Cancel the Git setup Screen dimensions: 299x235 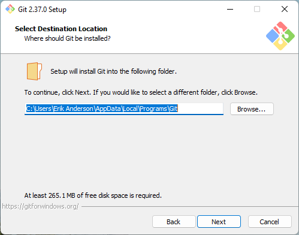[270, 221]
